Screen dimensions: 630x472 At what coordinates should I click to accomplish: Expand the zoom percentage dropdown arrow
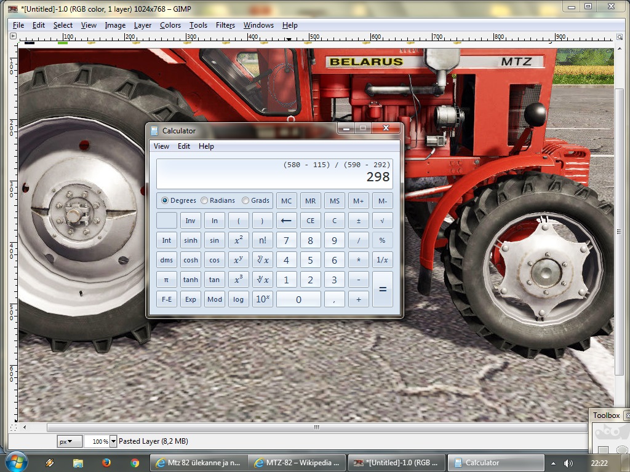pyautogui.click(x=113, y=441)
